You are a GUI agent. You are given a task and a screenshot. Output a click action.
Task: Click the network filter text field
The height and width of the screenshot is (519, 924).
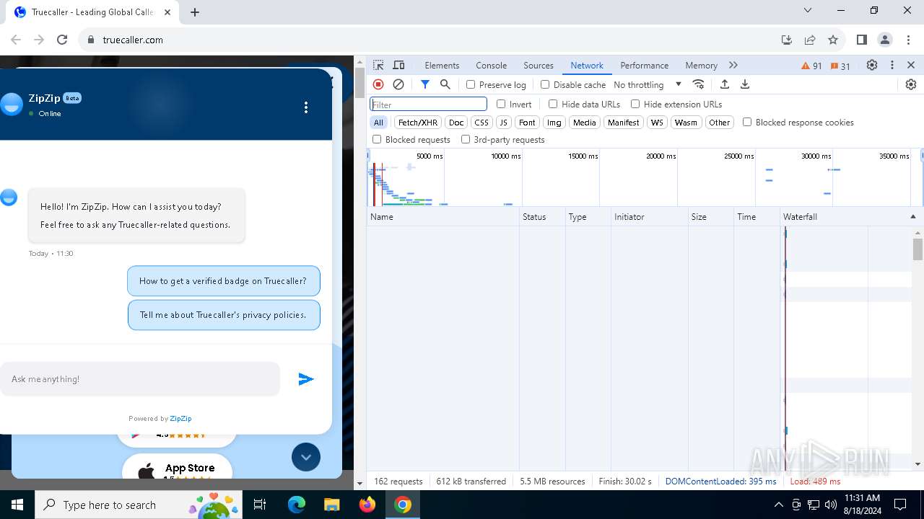click(x=428, y=105)
